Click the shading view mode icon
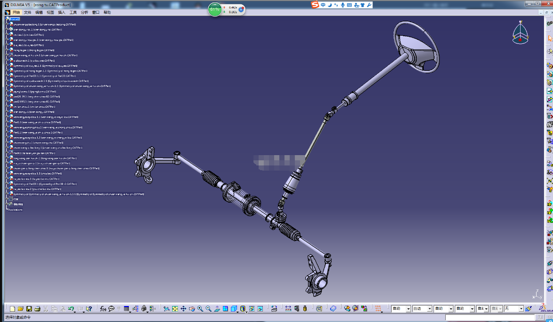Viewport: 553px width, 322px height. pyautogui.click(x=243, y=308)
